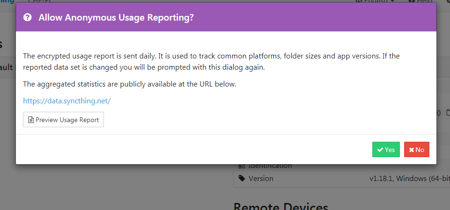Click the Preview Usage Report button
This screenshot has height=210, width=450.
click(63, 120)
